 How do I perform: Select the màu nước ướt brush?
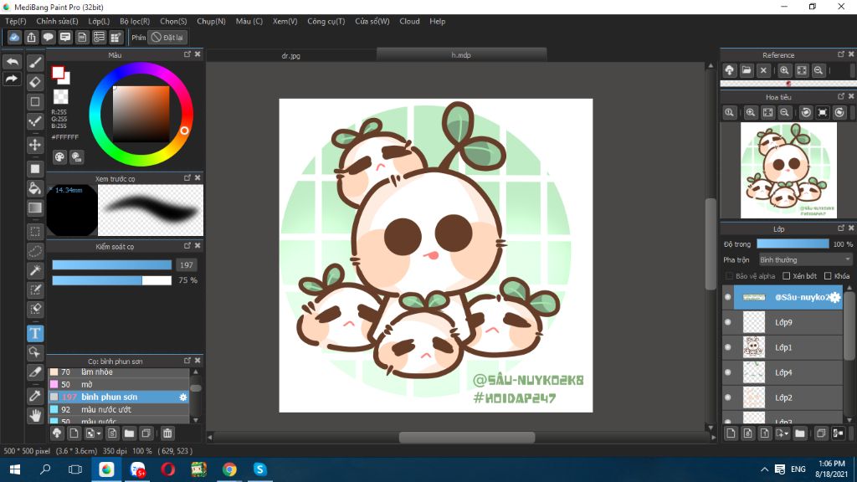pyautogui.click(x=119, y=409)
